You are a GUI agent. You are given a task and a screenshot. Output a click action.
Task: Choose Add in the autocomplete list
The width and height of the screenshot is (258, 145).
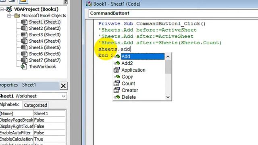142,56
